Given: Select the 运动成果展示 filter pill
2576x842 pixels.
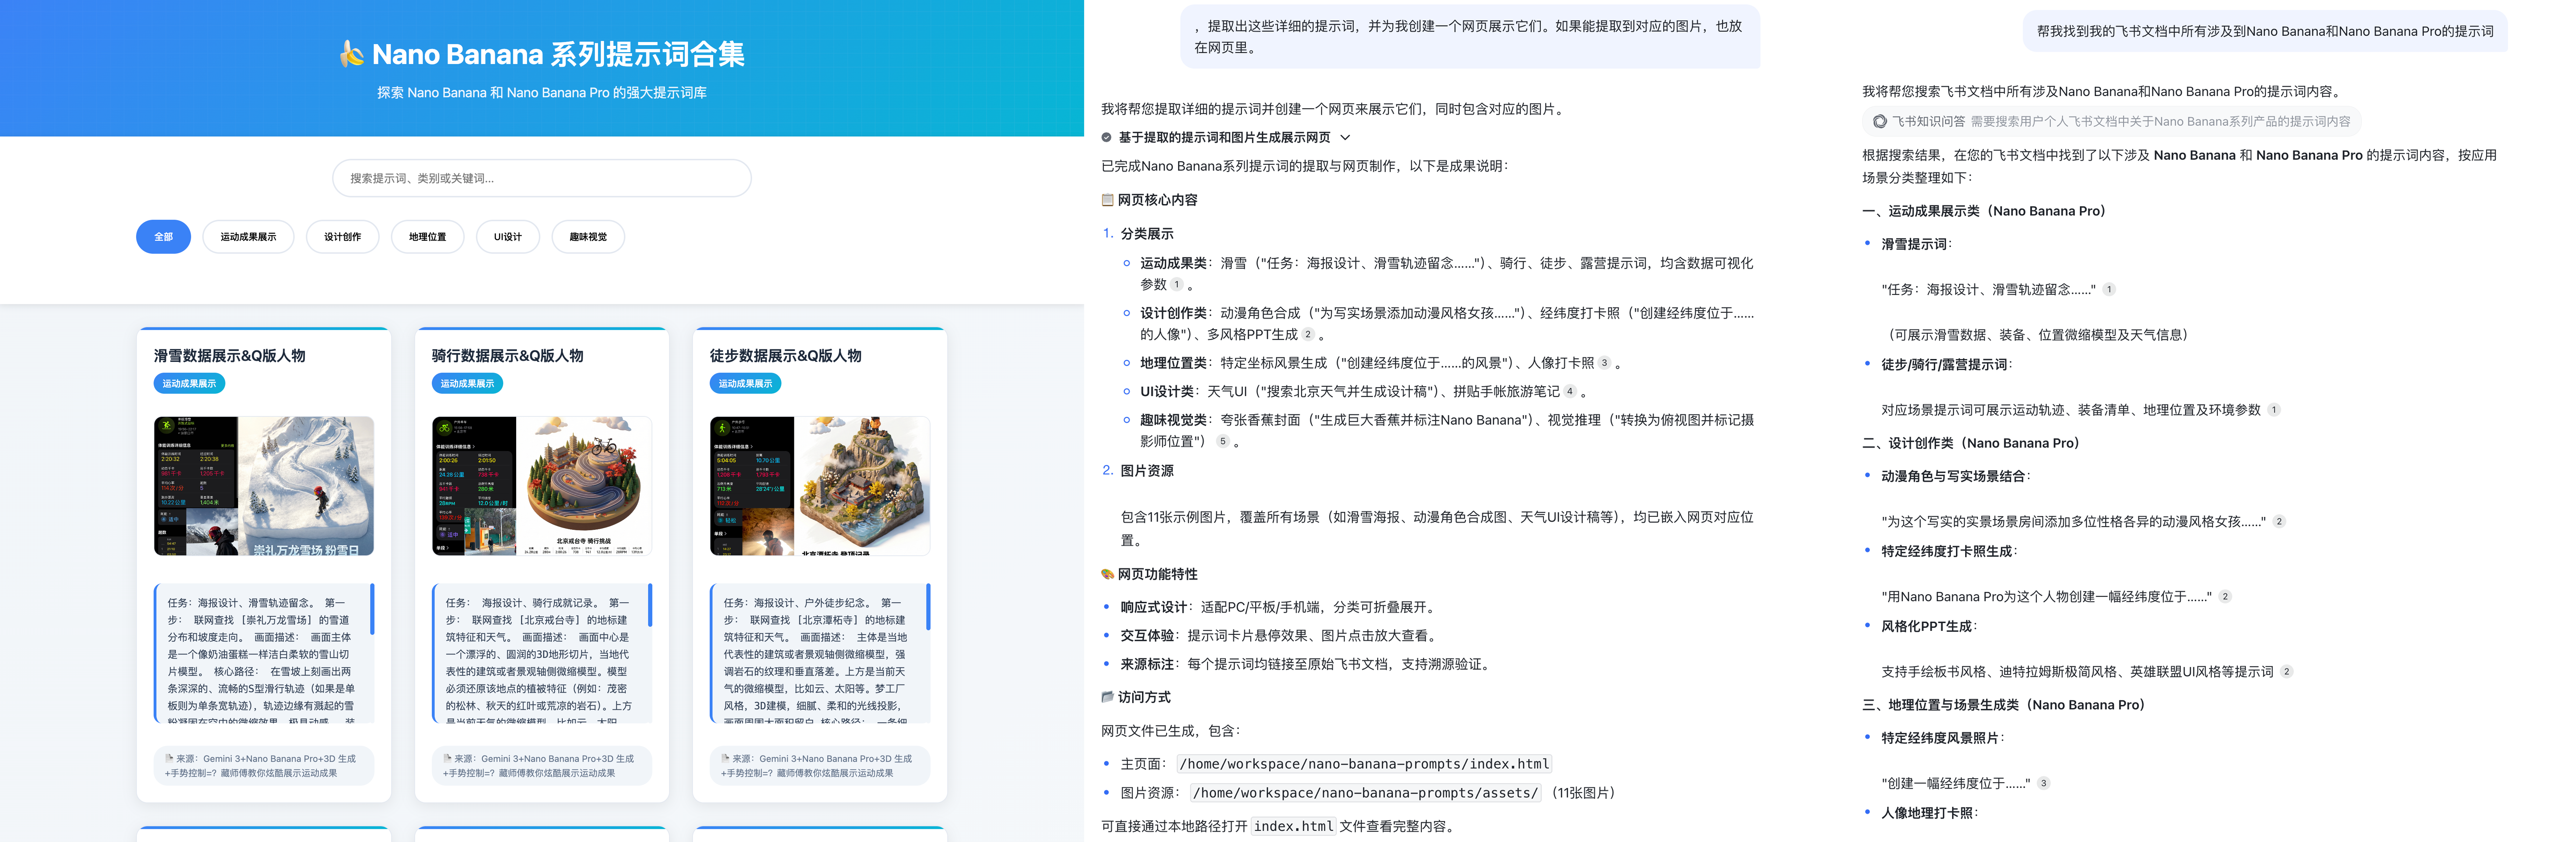Looking at the screenshot, I should [x=248, y=237].
